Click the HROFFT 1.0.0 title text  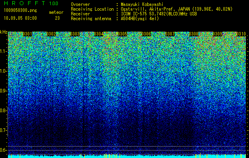31,3
